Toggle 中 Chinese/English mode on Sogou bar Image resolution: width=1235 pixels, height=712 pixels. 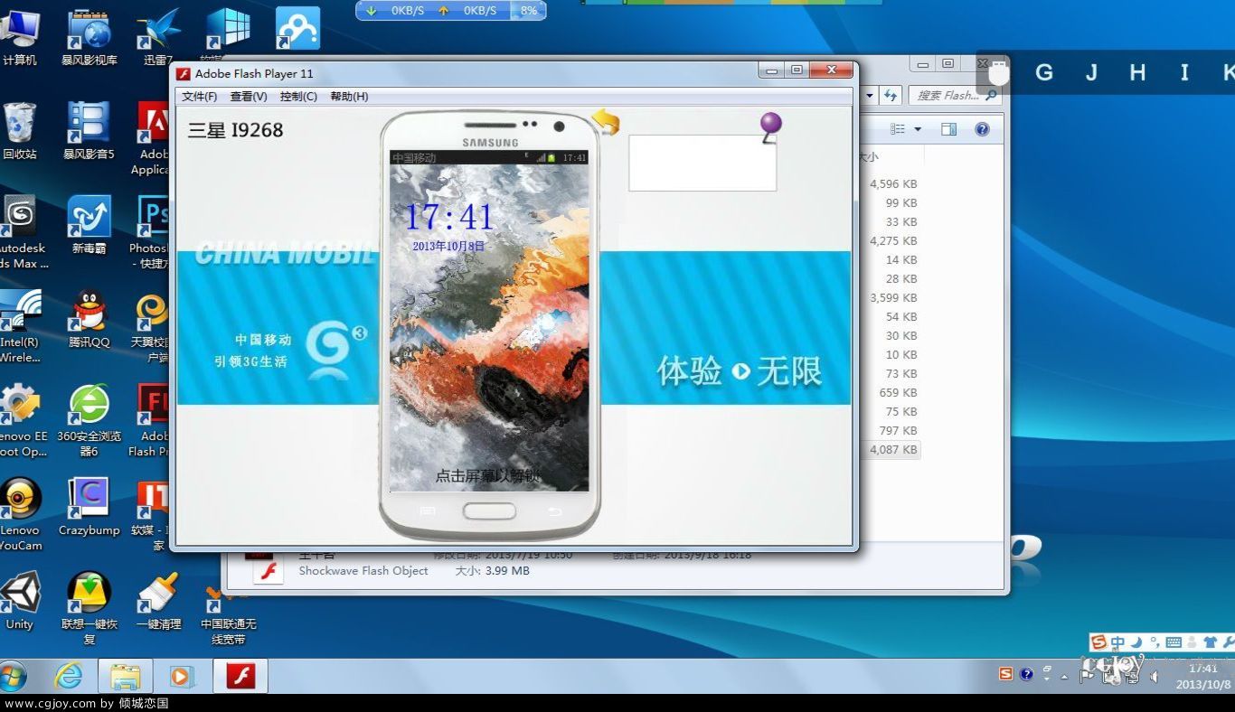(x=1118, y=642)
